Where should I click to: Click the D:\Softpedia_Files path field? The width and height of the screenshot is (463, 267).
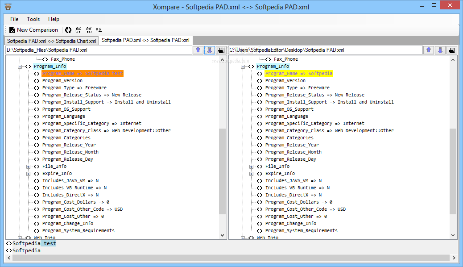[x=99, y=50]
